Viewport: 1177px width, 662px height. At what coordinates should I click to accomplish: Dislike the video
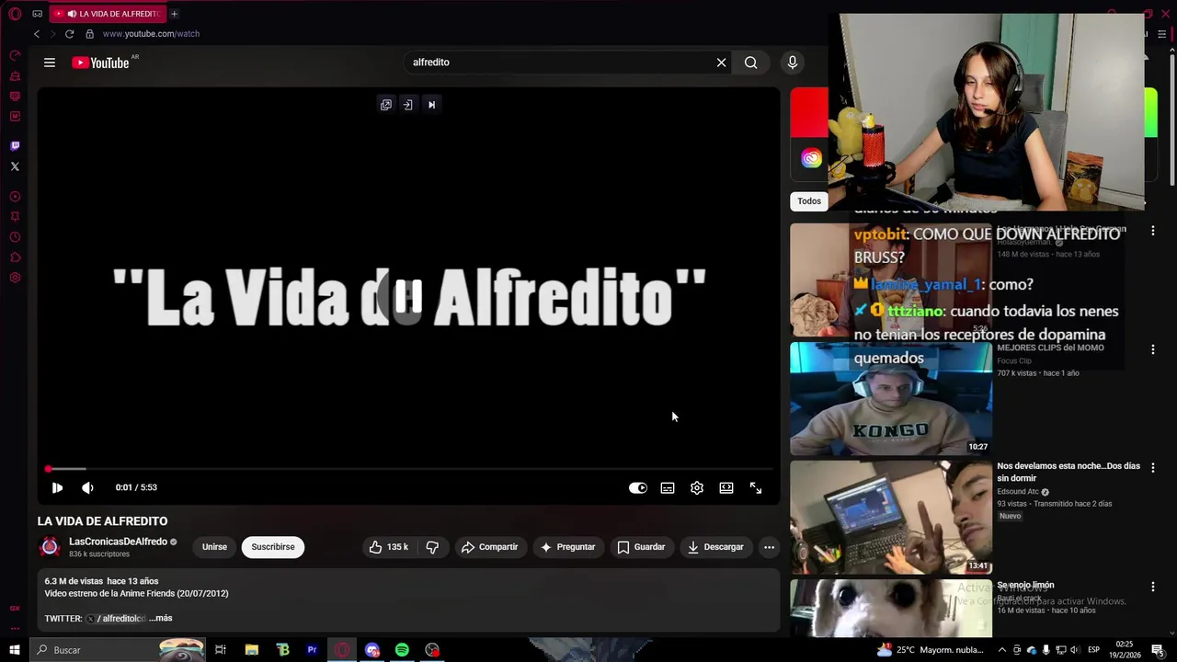(432, 547)
